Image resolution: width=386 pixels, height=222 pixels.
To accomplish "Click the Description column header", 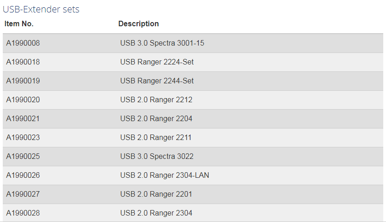I will click(139, 24).
